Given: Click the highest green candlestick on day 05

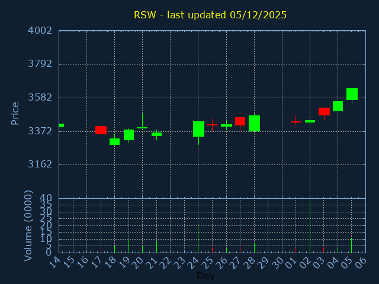Looking at the screenshot, I should coord(352,94).
